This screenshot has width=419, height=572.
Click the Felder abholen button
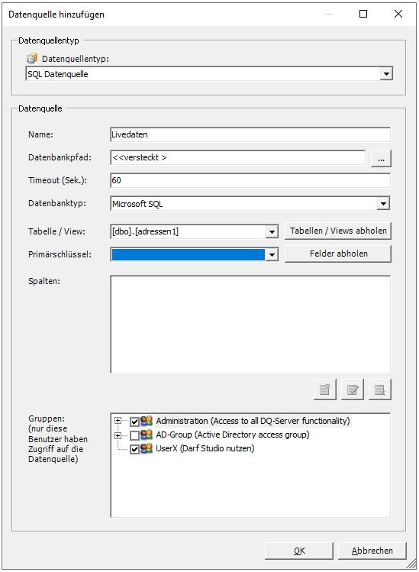point(338,254)
